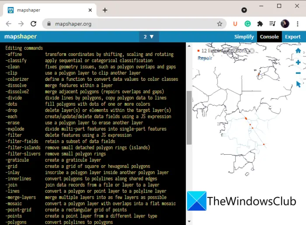Reload the mapshaper page
This screenshot has height=225, width=306.
(x=33, y=24)
